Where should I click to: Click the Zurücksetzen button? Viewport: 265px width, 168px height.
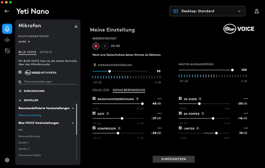point(174,159)
